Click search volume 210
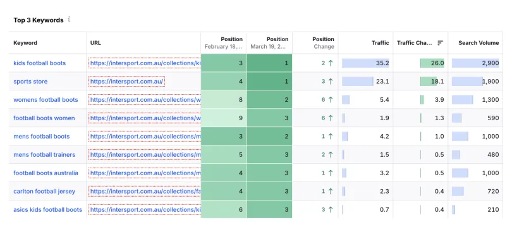512x234 pixels. pyautogui.click(x=493, y=209)
